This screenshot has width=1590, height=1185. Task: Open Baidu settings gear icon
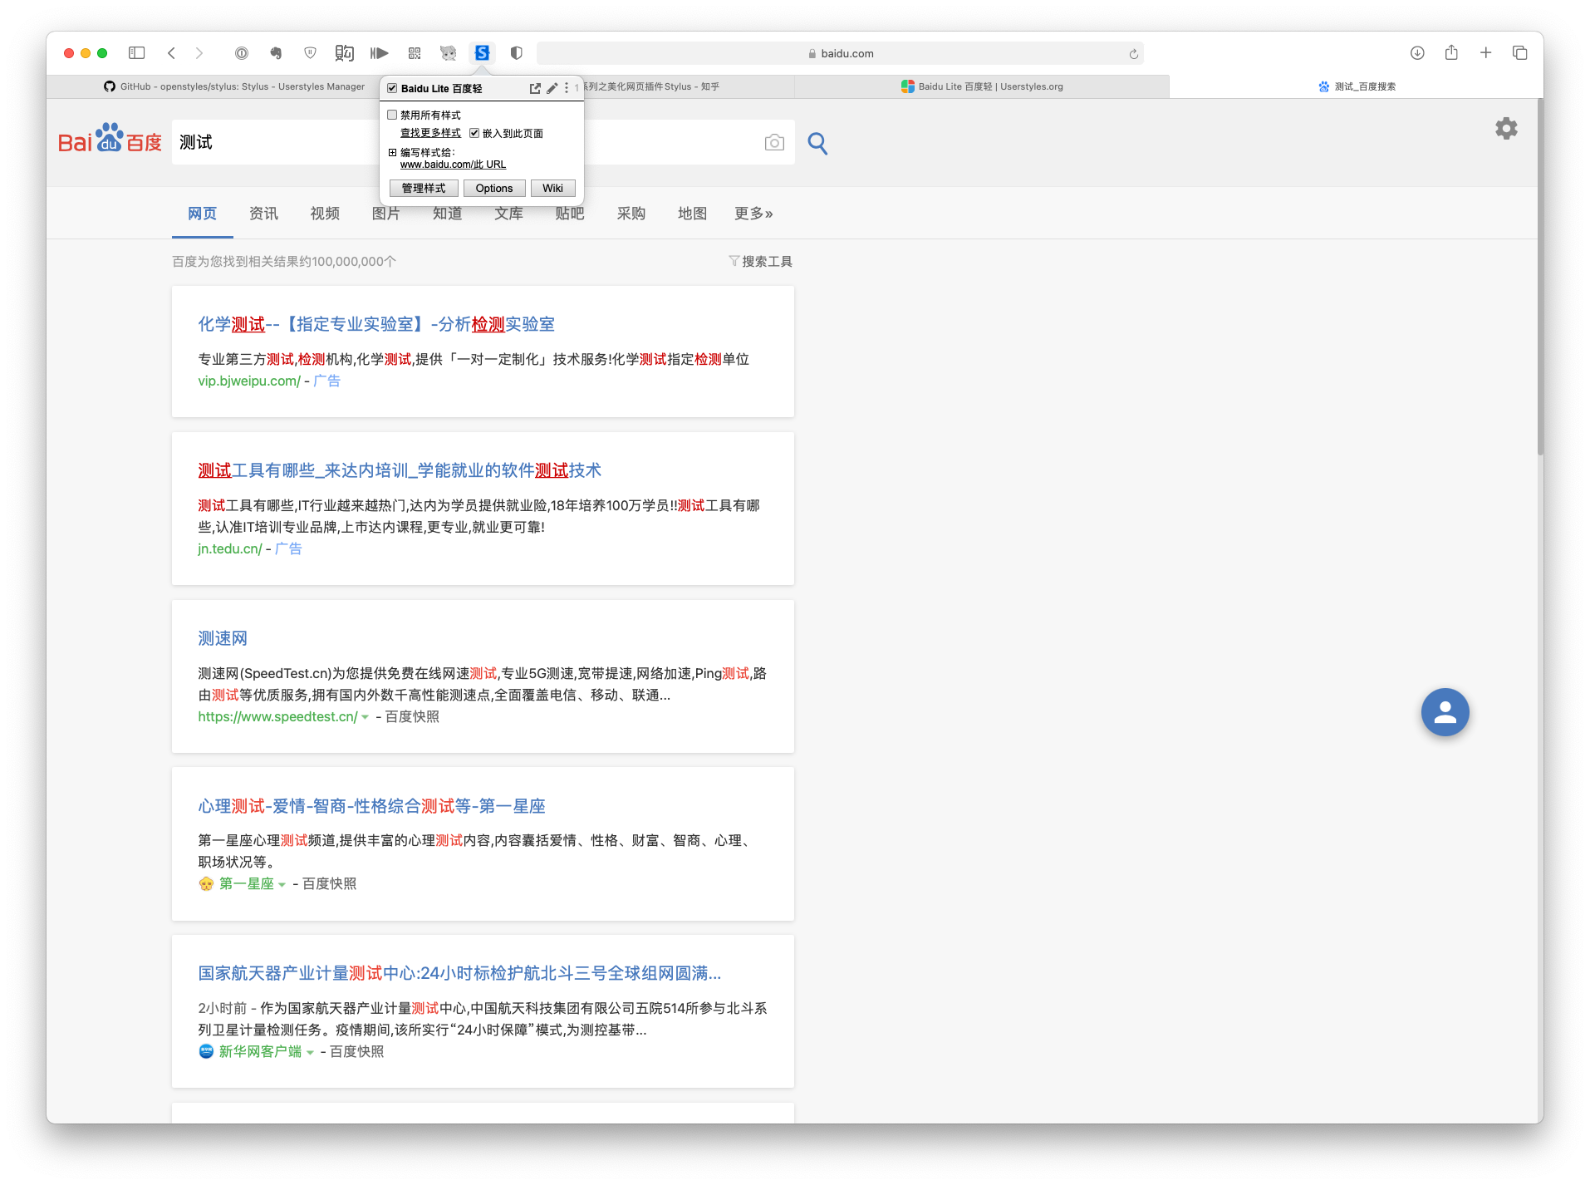pos(1506,128)
